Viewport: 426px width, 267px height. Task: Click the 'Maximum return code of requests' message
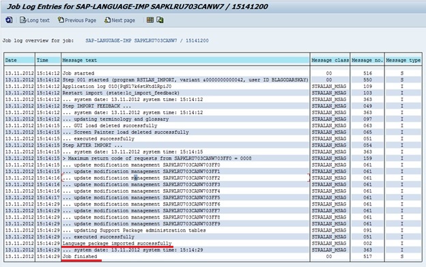click(157, 158)
